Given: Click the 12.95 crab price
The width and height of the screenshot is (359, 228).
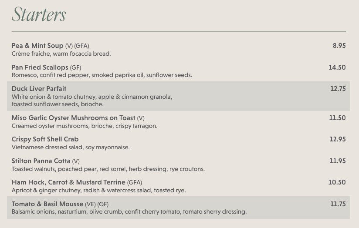Looking at the screenshot, I should click(x=338, y=139).
